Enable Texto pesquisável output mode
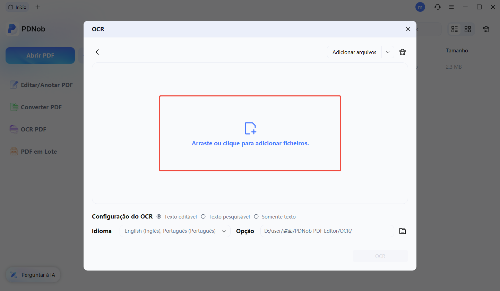Image resolution: width=500 pixels, height=291 pixels. coord(203,216)
